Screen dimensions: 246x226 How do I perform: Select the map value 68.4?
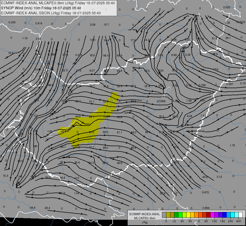(106, 55)
